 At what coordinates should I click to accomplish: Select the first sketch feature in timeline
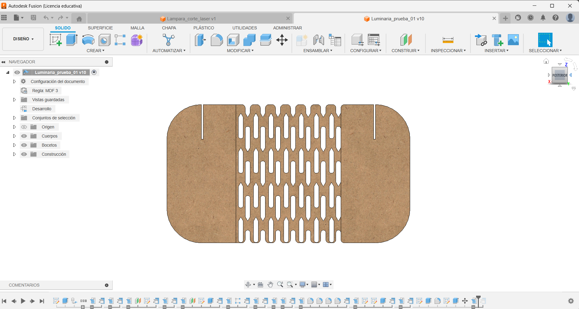(56, 301)
